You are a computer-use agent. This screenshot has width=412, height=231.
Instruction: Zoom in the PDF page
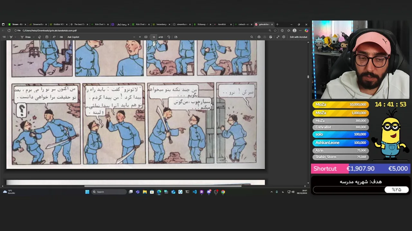click(140, 37)
